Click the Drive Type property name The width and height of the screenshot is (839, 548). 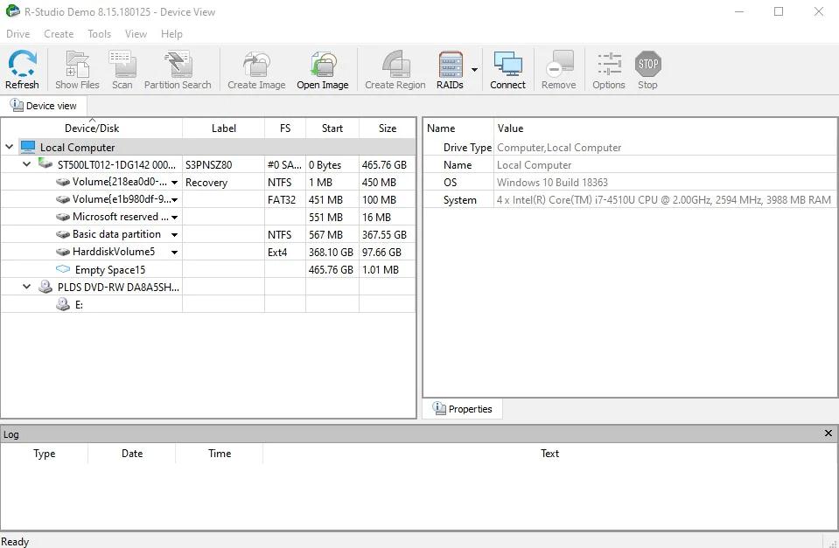pyautogui.click(x=467, y=148)
